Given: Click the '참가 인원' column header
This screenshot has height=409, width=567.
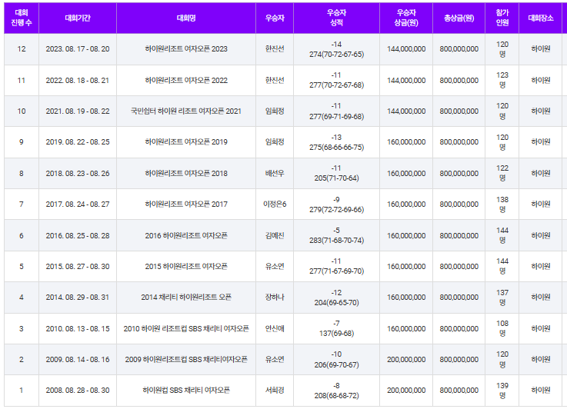Looking at the screenshot, I should (502, 18).
